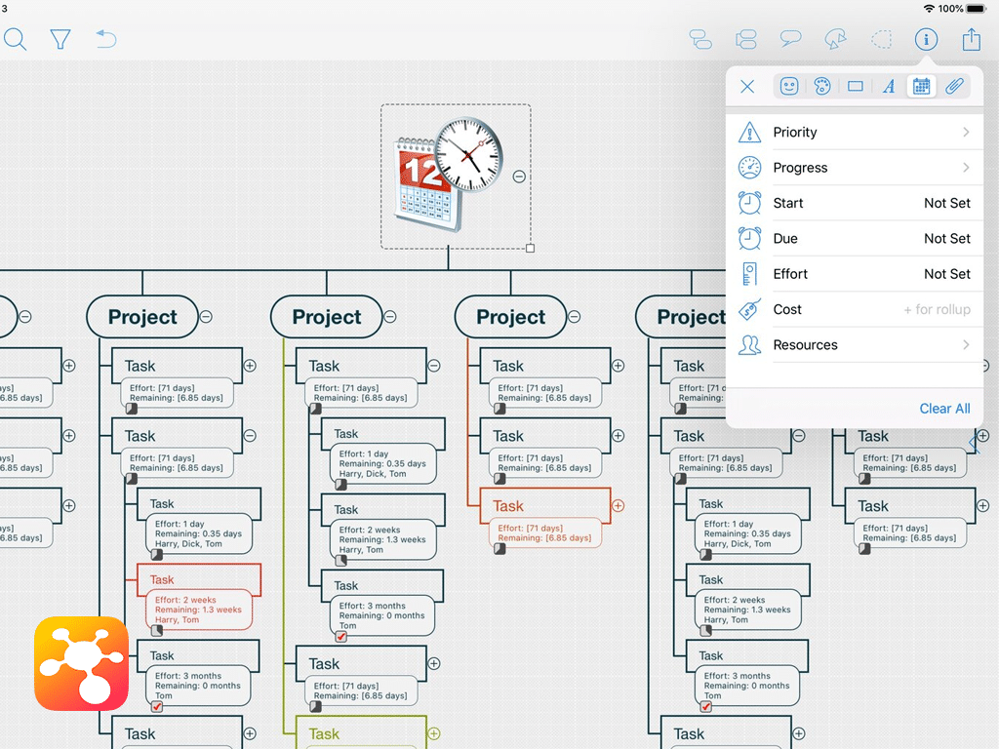Image resolution: width=999 pixels, height=749 pixels.
Task: Open the Priority submenu
Action: pyautogui.click(x=855, y=133)
